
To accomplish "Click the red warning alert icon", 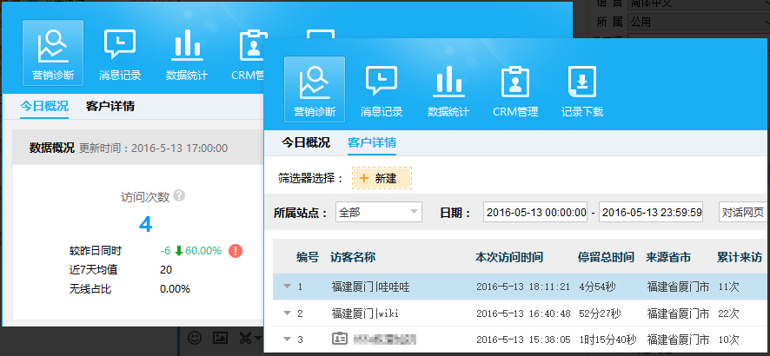I will [236, 251].
